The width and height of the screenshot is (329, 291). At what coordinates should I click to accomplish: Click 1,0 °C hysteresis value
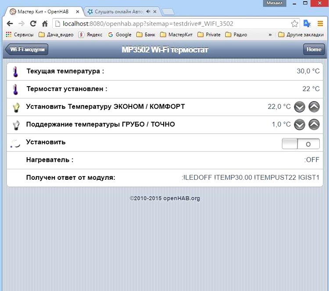(281, 124)
